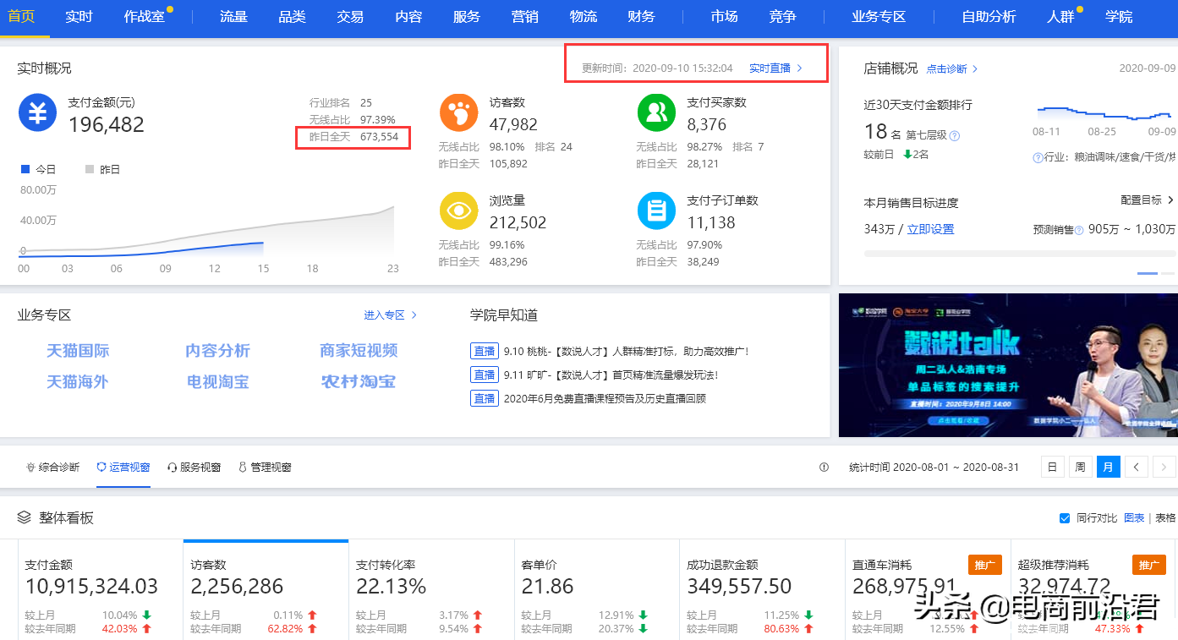The width and height of the screenshot is (1178, 640).
Task: Click the 点击诊断 link in 店铺概况
Action: 946,69
